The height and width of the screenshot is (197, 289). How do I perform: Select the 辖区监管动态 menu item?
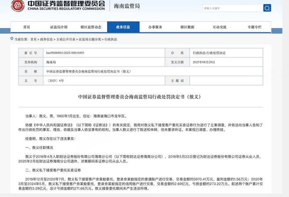click(x=91, y=27)
